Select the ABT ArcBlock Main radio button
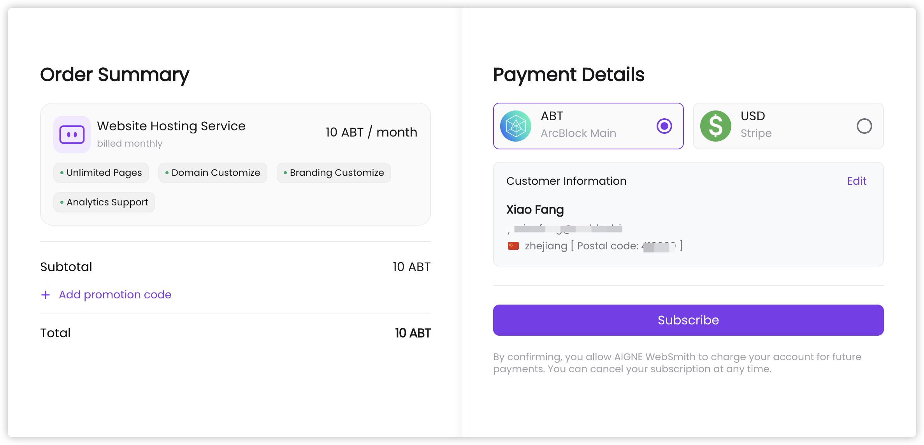 click(664, 126)
